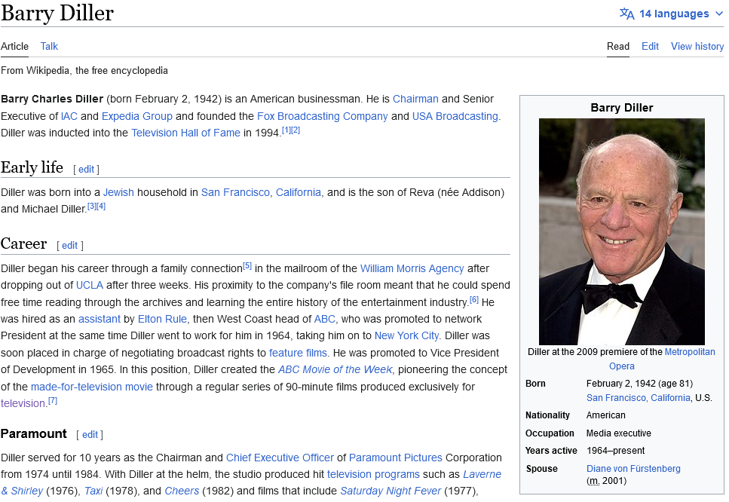Open the Saturday Night Fever link

click(391, 491)
